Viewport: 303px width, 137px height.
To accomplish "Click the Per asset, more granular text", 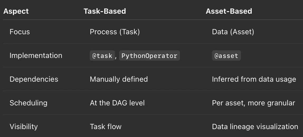I will 253,103.
